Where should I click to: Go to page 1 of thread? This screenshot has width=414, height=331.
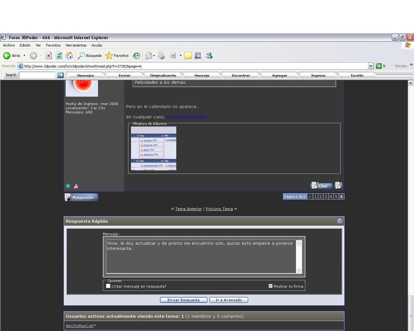click(x=315, y=197)
